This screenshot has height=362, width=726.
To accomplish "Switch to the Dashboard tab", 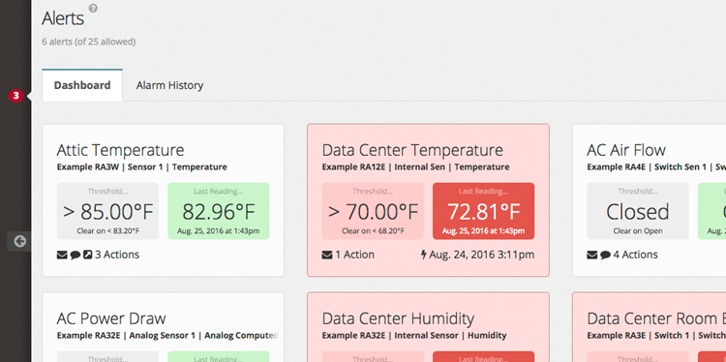I will coord(82,85).
